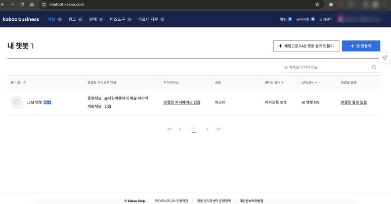Click the browser forward arrow

(x=12, y=4)
